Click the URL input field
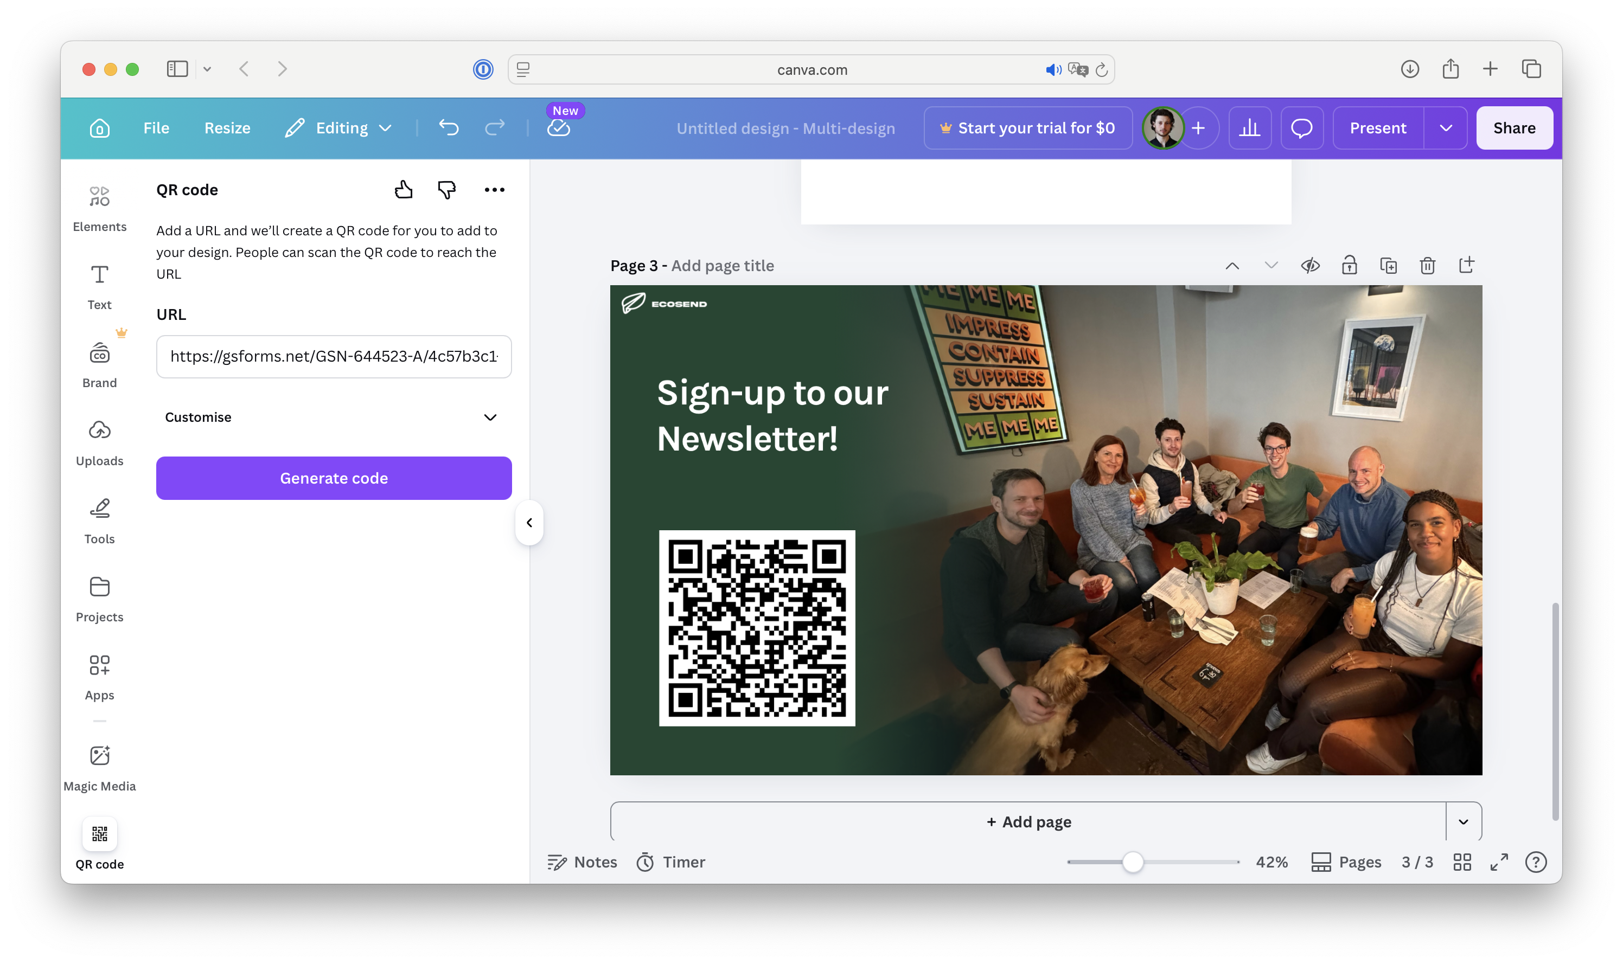The width and height of the screenshot is (1623, 964). pyautogui.click(x=333, y=357)
